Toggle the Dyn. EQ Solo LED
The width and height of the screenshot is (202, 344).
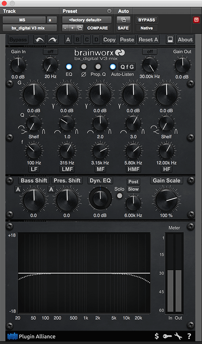point(119,196)
